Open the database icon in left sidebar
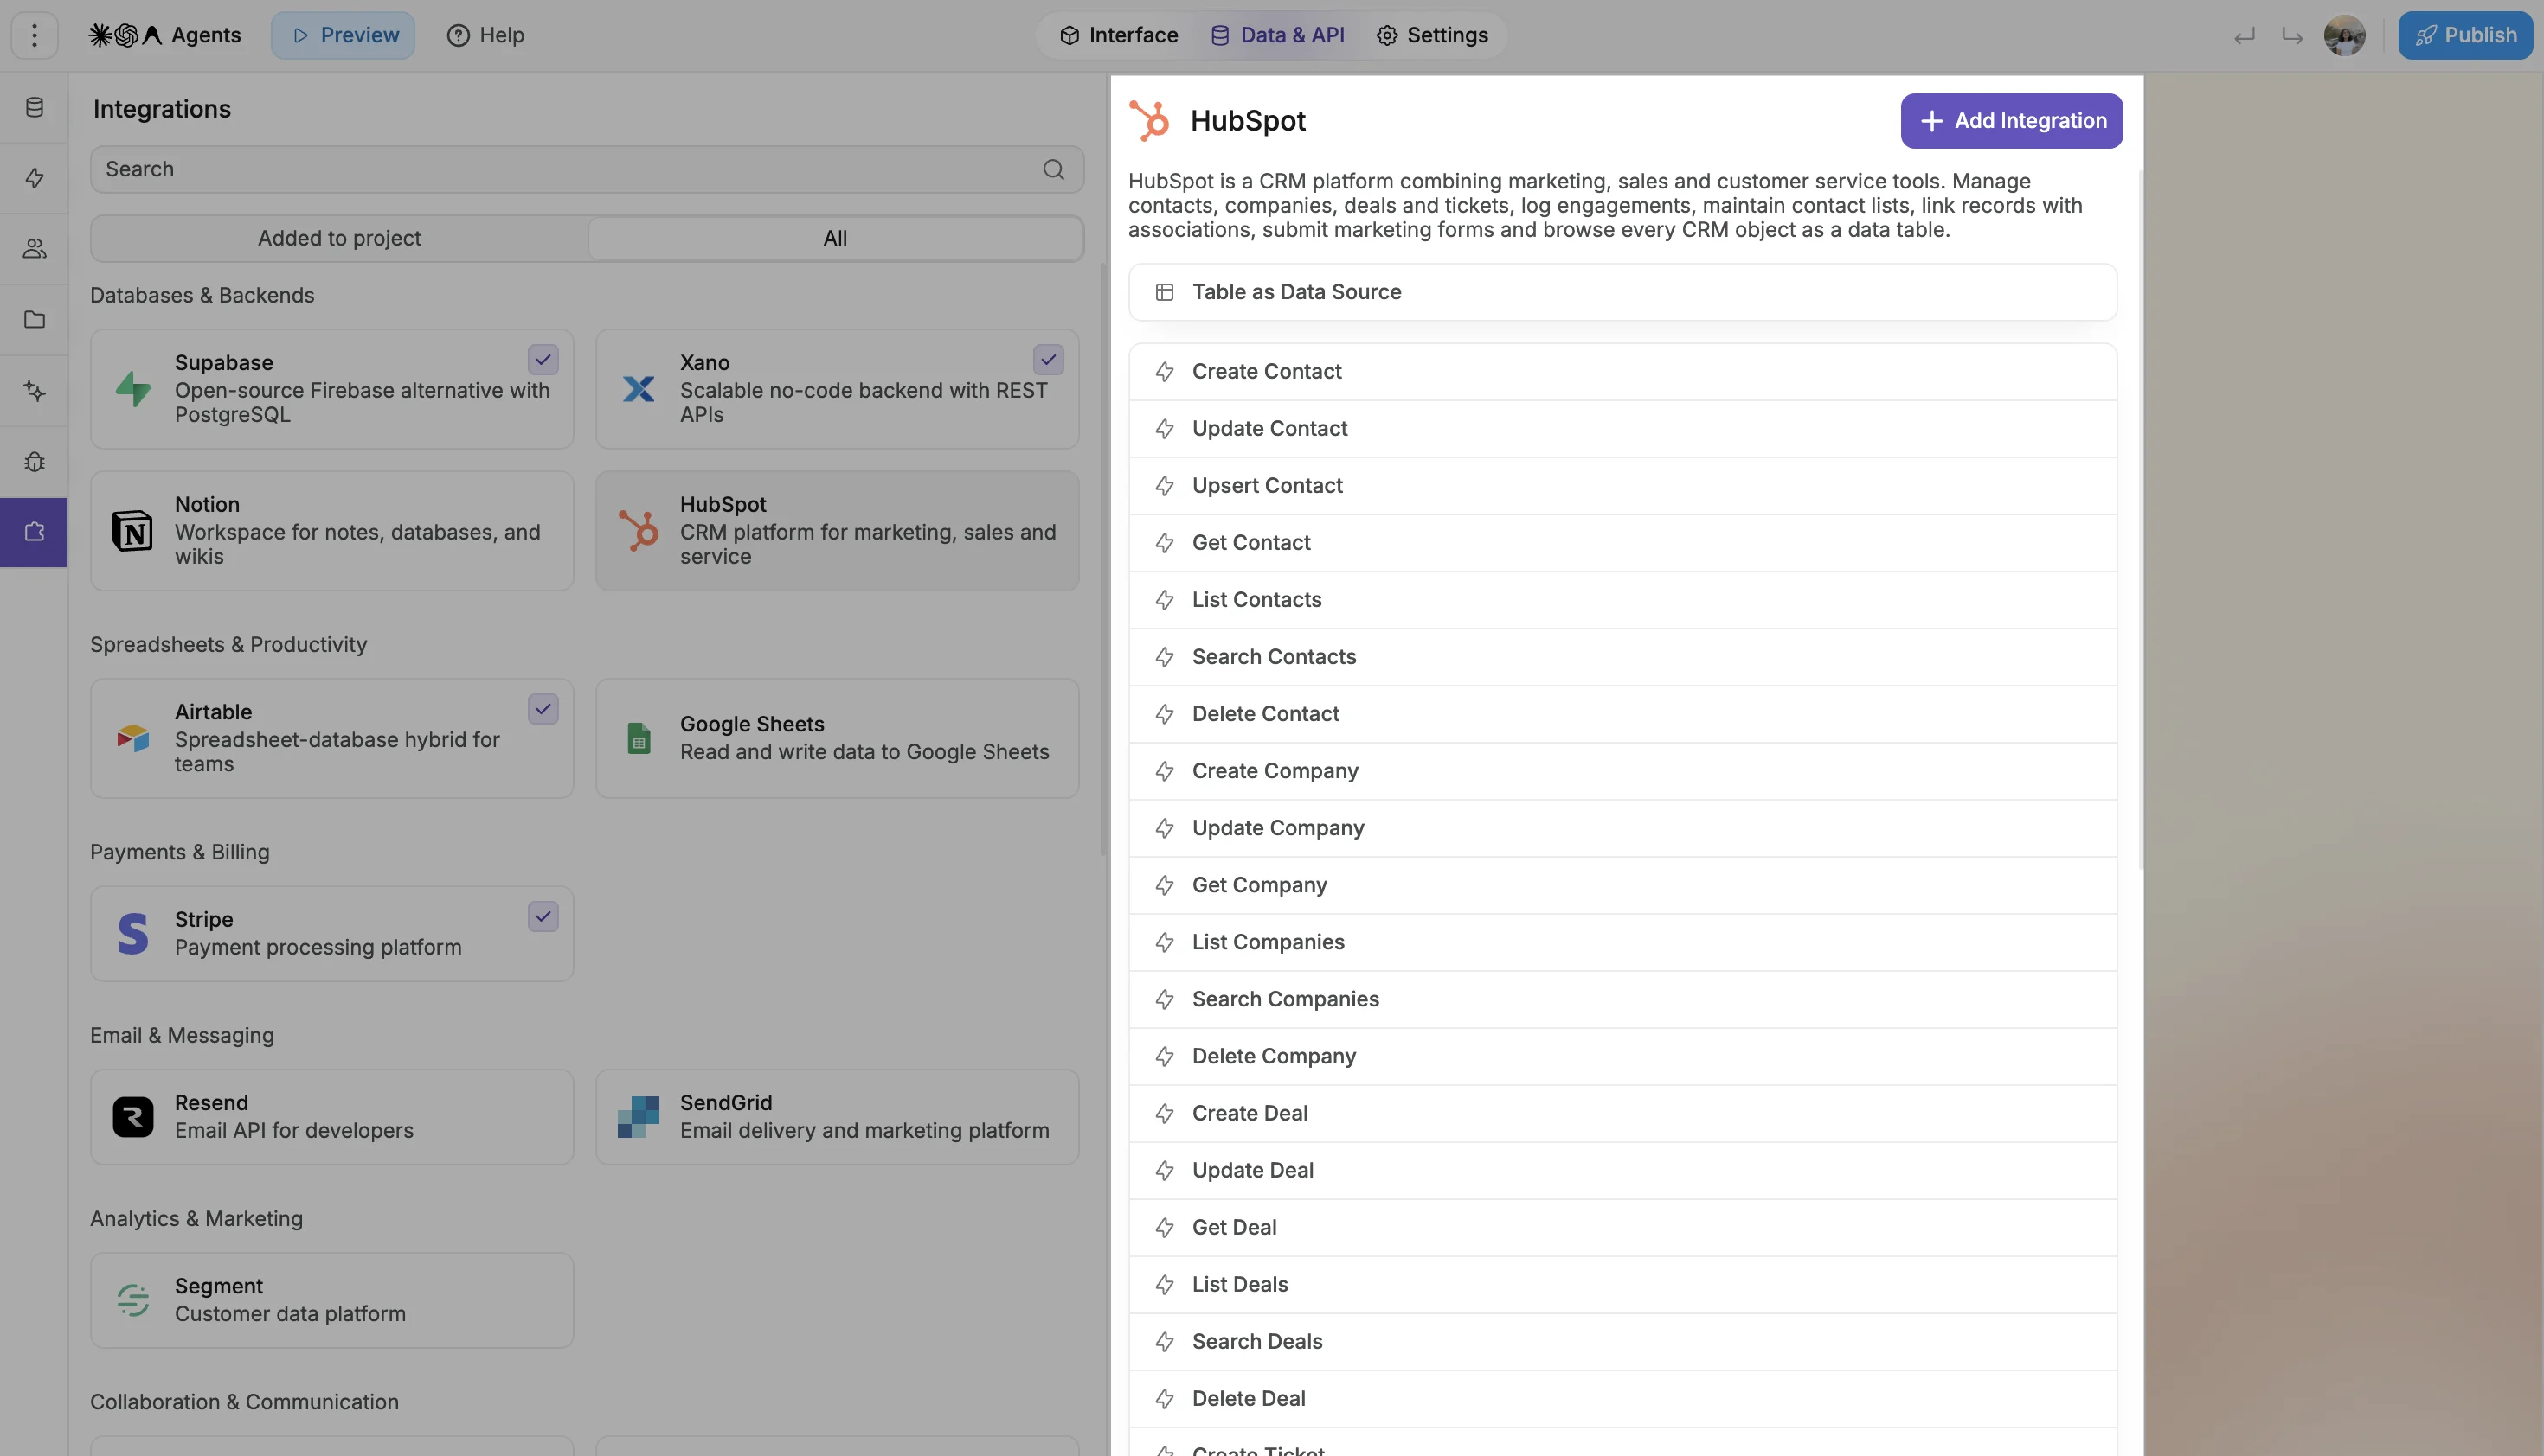2544x1456 pixels. click(34, 107)
